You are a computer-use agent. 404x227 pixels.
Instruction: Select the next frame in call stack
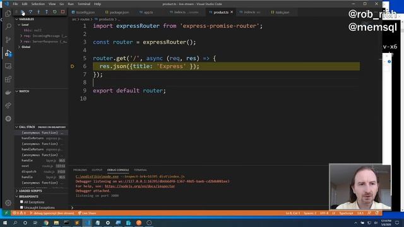click(41, 166)
